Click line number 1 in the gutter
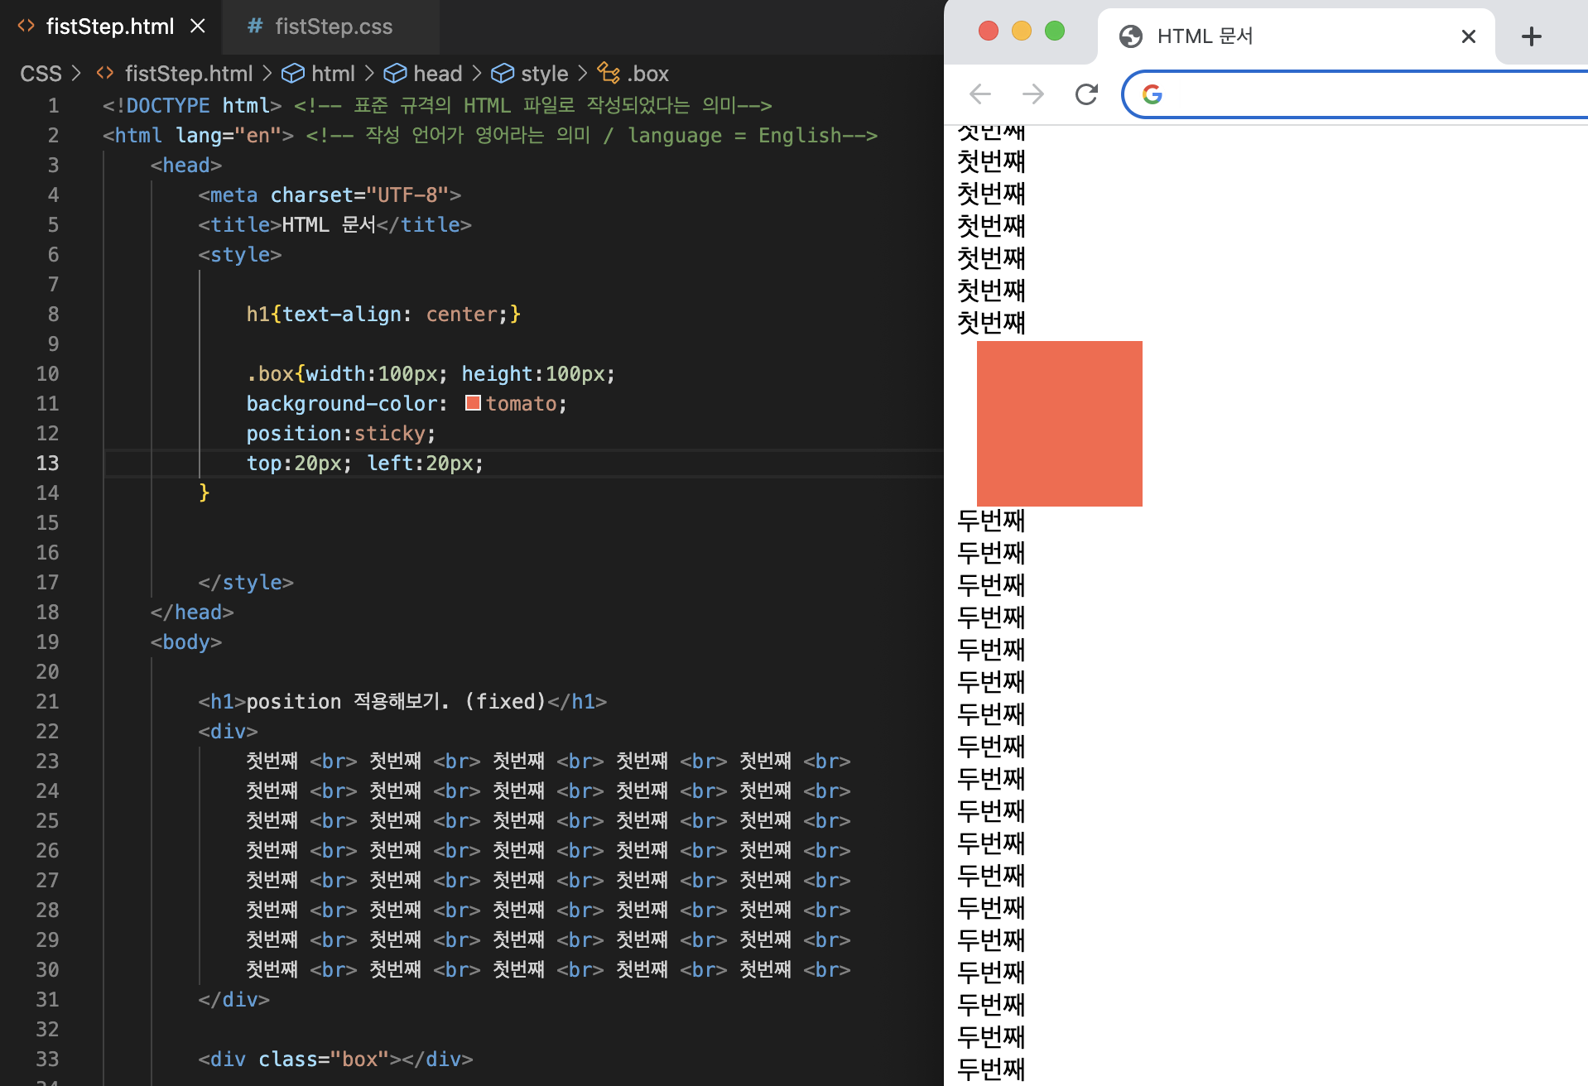 click(x=53, y=106)
